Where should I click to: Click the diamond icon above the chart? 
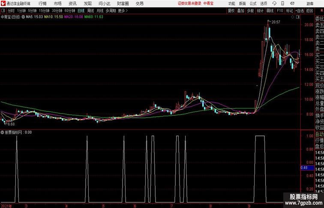tap(293, 17)
